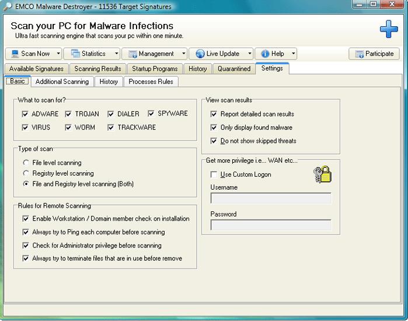Click the Live Update button label

(223, 54)
